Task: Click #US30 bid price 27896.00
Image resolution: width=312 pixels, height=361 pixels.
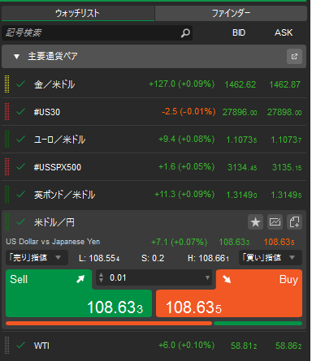Action: click(240, 112)
